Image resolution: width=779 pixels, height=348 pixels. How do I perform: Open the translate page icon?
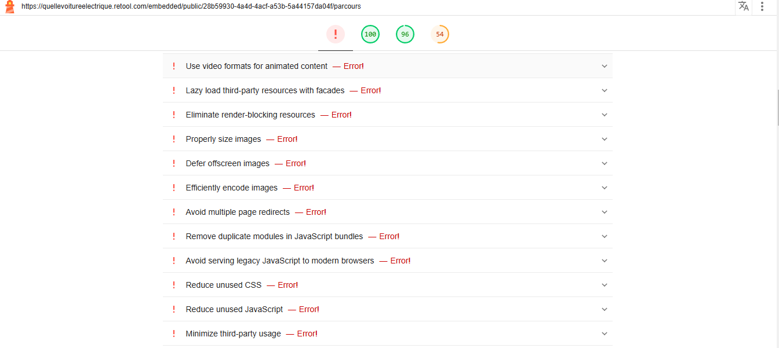743,6
